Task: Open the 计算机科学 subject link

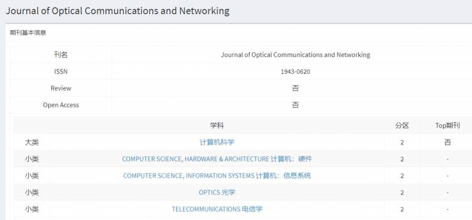Action: click(217, 142)
